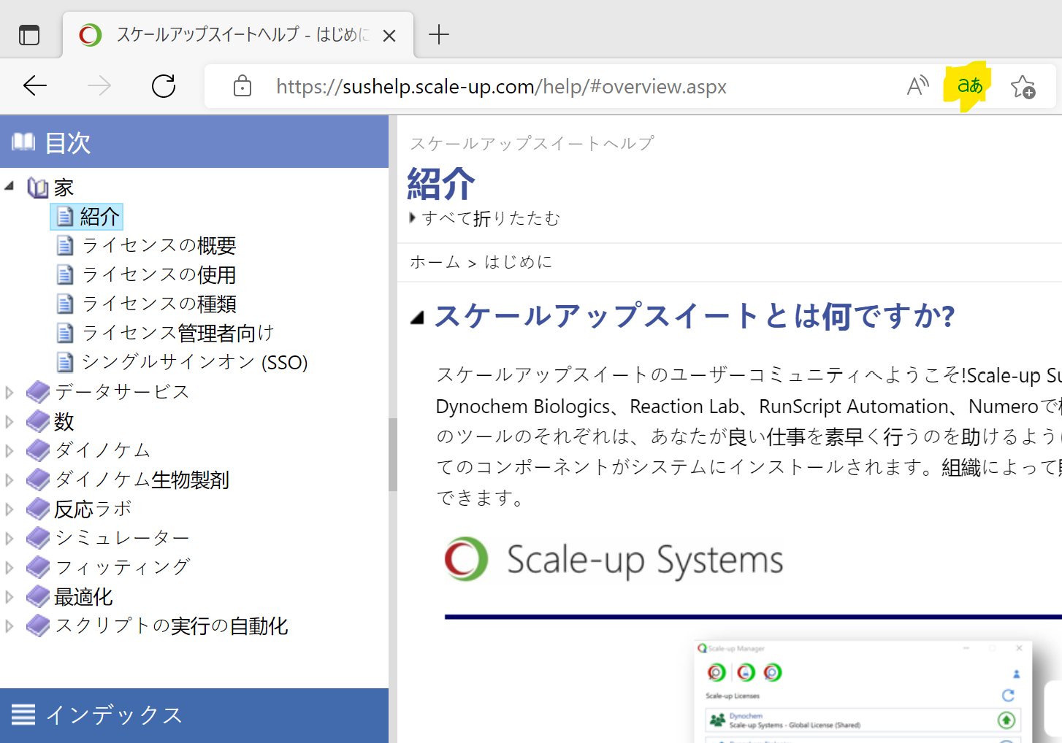1062x743 pixels.
Task: Click the site security lock icon
Action: click(242, 86)
